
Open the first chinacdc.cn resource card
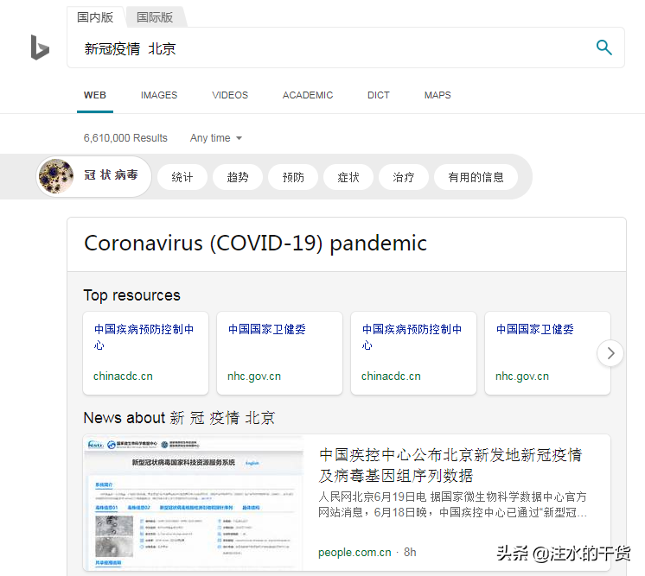pos(145,353)
